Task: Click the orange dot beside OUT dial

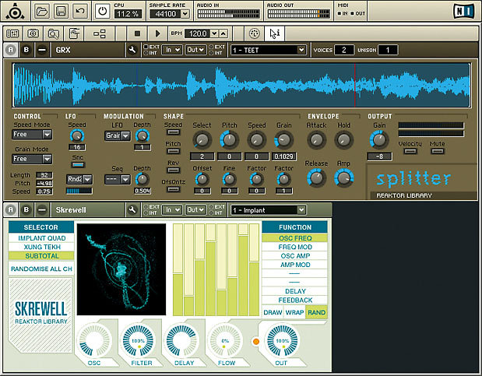Action: pyautogui.click(x=255, y=341)
